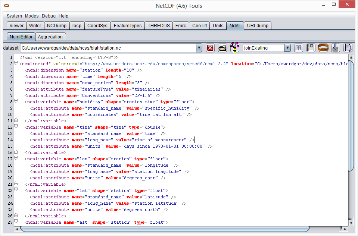The image size is (358, 236).
Task: Click the download arrow icon
Action: (335, 48)
